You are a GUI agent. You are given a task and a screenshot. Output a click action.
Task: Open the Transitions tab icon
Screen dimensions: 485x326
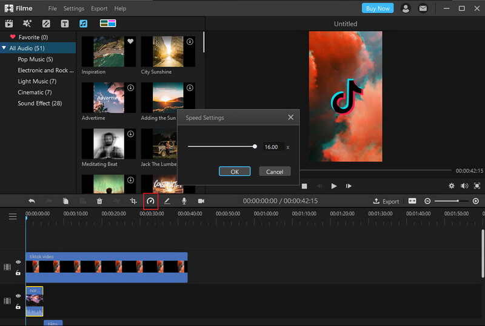pyautogui.click(x=46, y=24)
